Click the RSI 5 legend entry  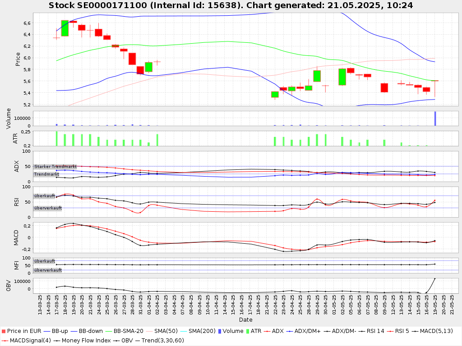click(397, 331)
